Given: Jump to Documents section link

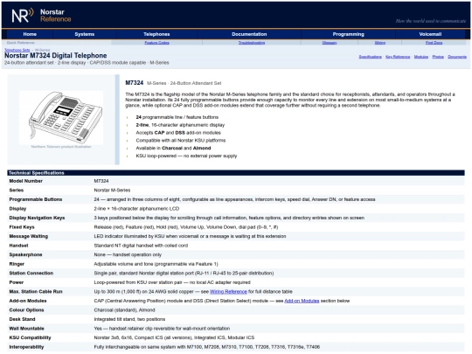Looking at the screenshot, I should 457,57.
